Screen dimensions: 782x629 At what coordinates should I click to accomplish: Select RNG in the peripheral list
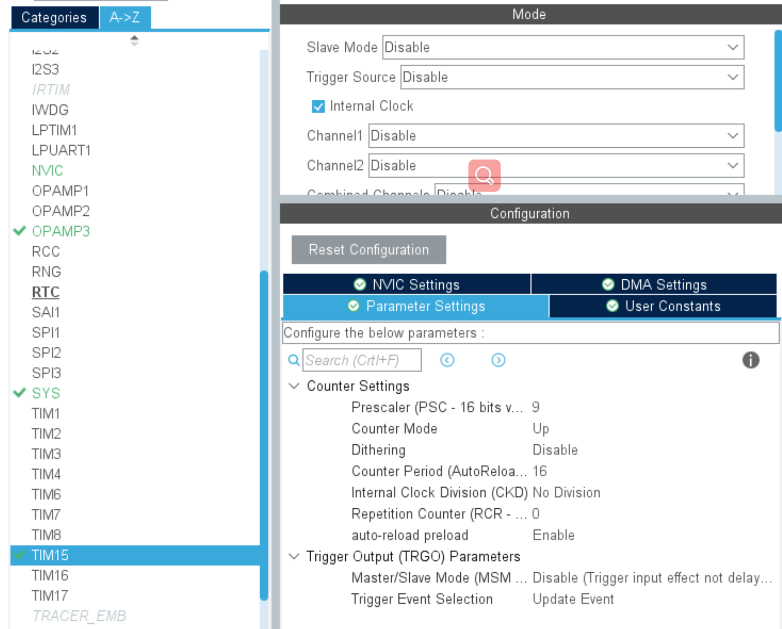(46, 272)
